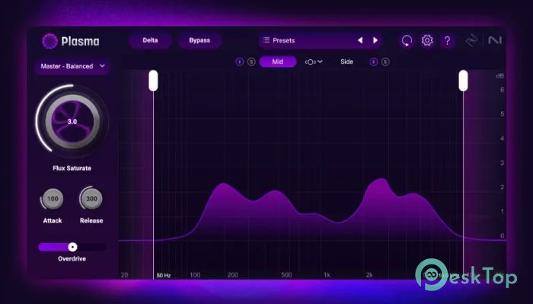The height and width of the screenshot is (304, 533).
Task: Open the settings gear icon
Action: tap(427, 40)
